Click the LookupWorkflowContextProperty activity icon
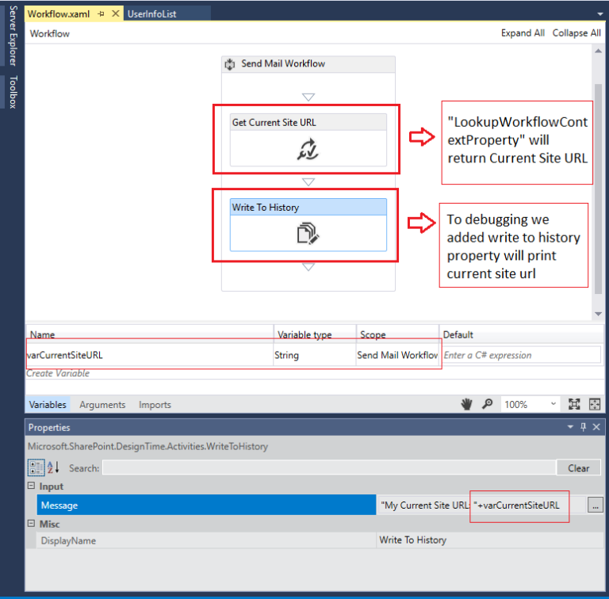 point(308,149)
